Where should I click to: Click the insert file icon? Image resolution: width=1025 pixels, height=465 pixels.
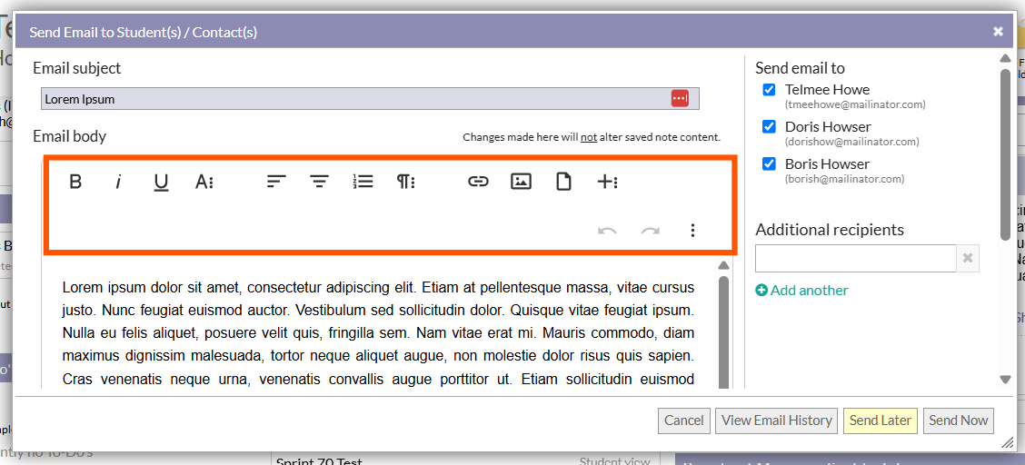click(563, 182)
